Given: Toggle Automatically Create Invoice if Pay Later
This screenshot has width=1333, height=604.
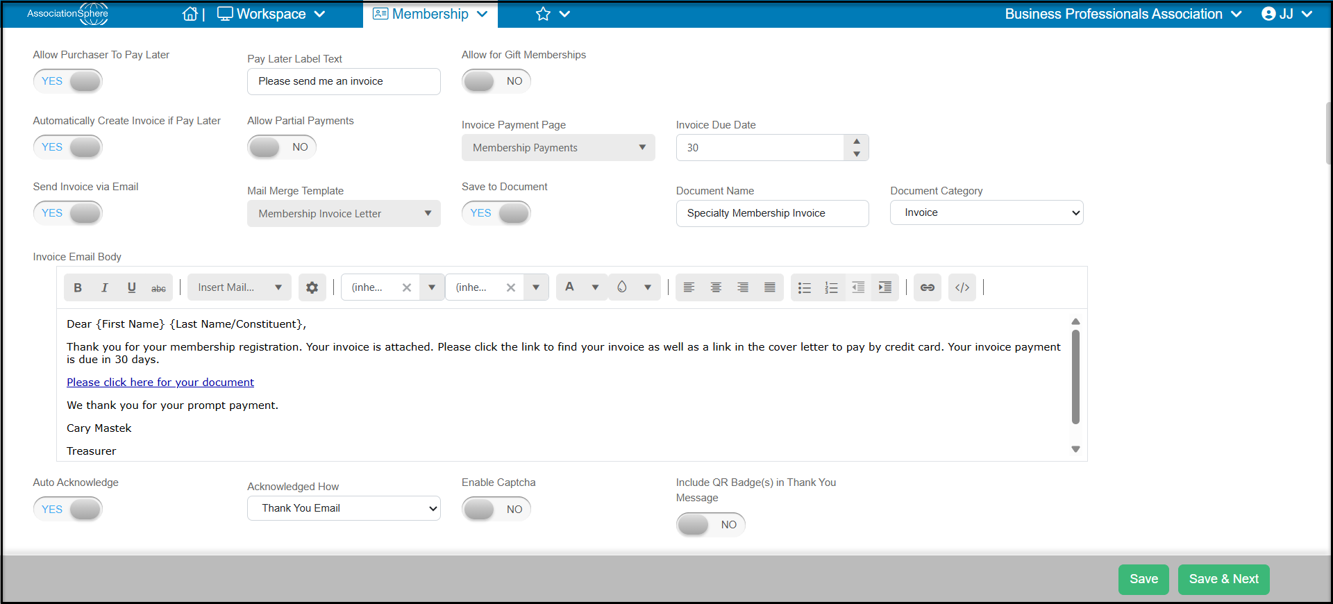Looking at the screenshot, I should tap(67, 147).
